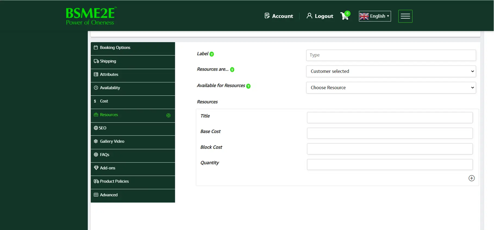This screenshot has width=494, height=230.
Task: Open the FAQs tab
Action: [133, 156]
